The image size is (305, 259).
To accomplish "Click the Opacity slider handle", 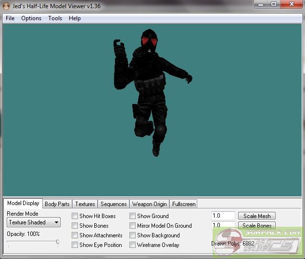I will pos(58,242).
